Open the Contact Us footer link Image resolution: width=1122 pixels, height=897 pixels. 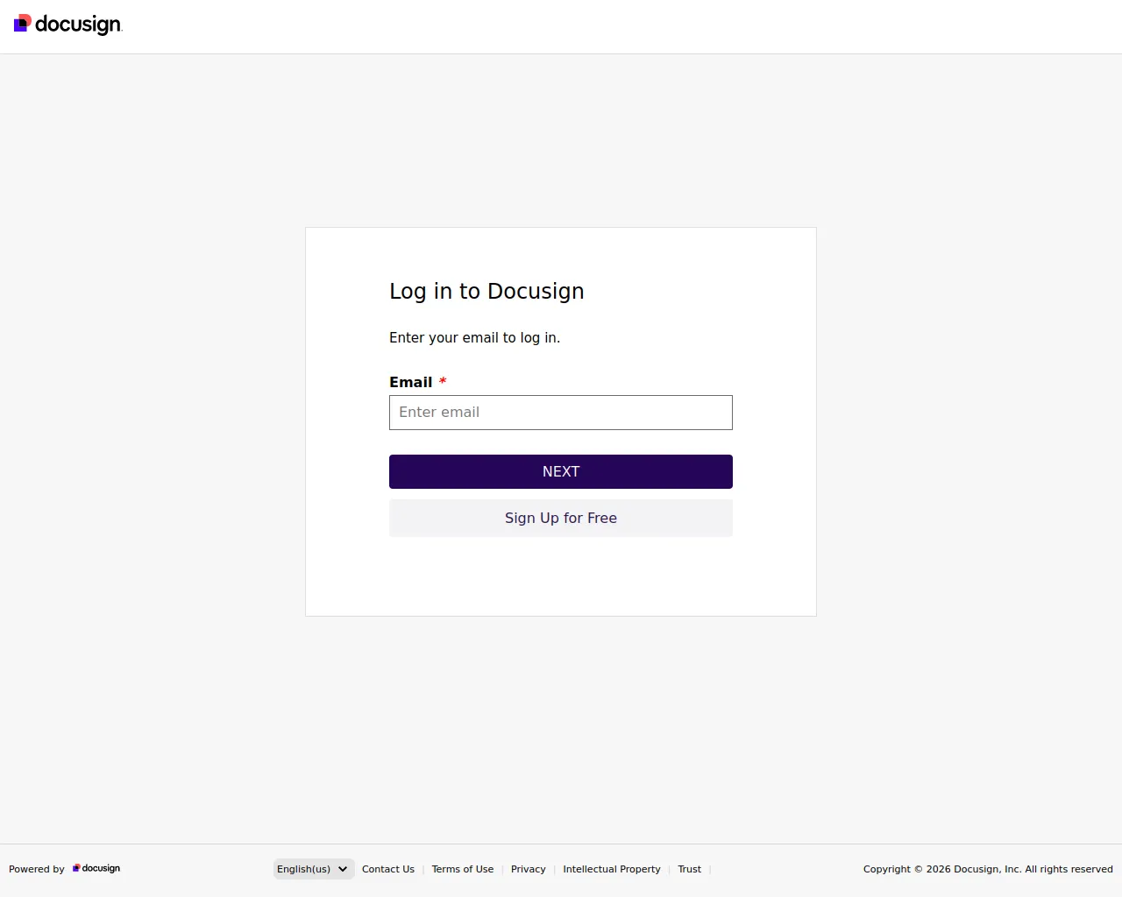[x=388, y=869]
